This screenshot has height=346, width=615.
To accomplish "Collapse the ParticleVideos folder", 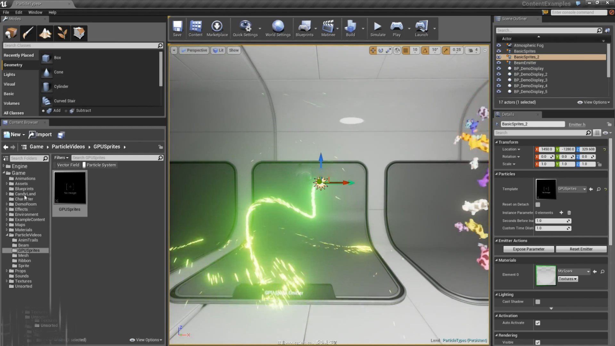I will click(7, 235).
